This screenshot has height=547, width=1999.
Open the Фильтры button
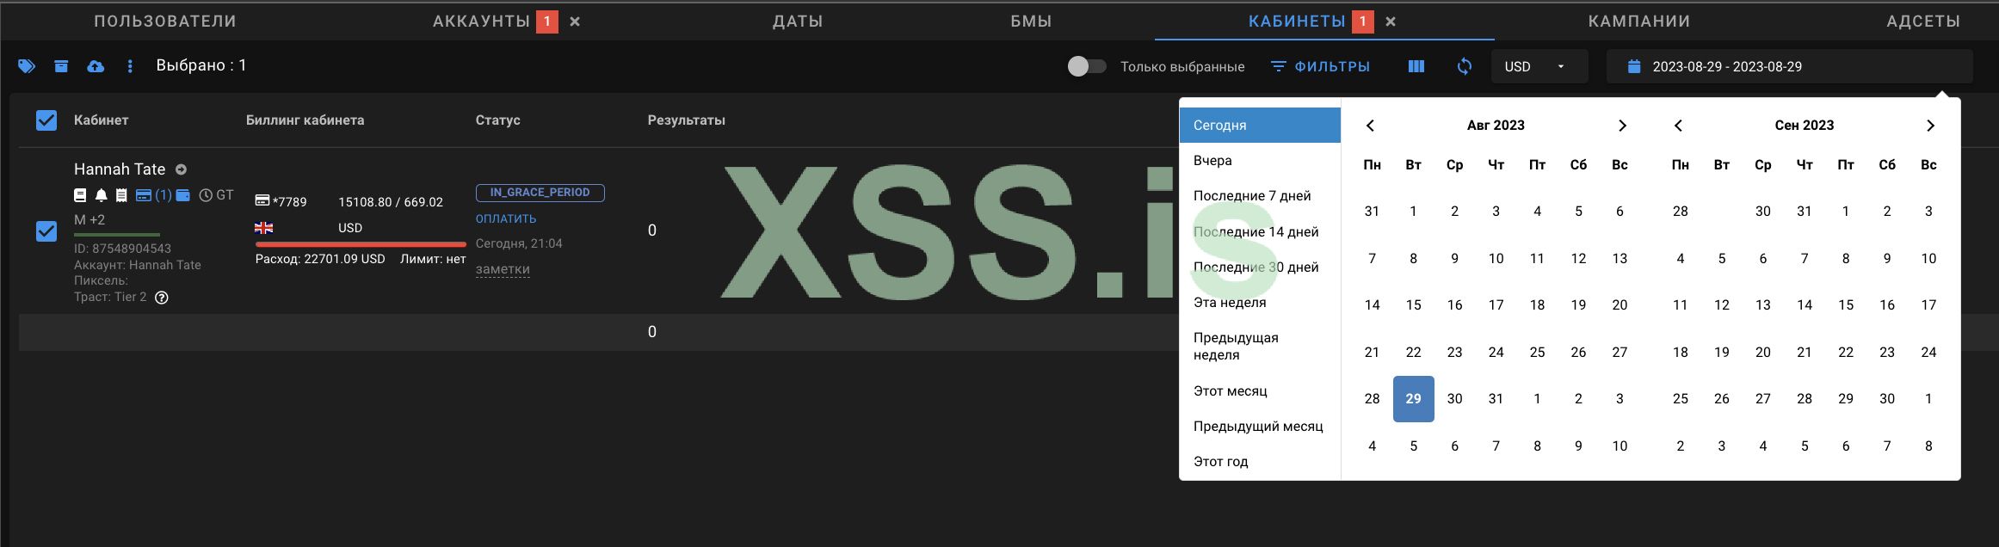(1320, 66)
